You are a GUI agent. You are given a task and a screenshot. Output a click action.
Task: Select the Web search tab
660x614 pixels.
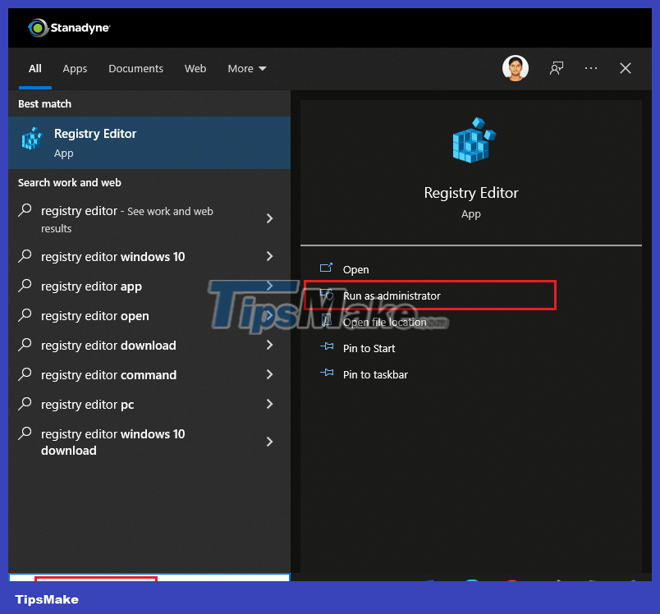[x=195, y=69]
